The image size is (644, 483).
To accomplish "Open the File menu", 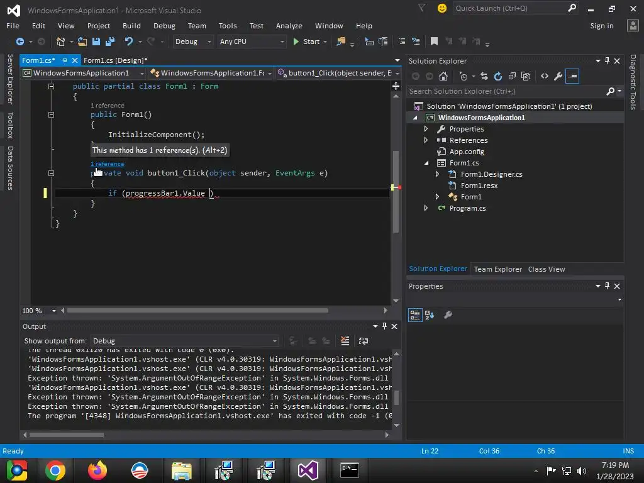I will pos(13,26).
